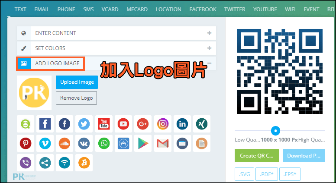The image size is (336, 183).
Task: Click the quality slider handle
Action: pos(275,131)
